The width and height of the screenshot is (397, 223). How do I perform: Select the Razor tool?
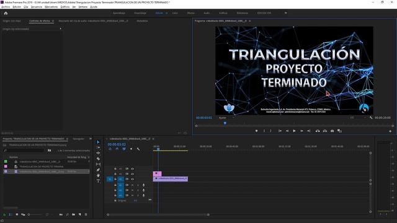pyautogui.click(x=98, y=159)
